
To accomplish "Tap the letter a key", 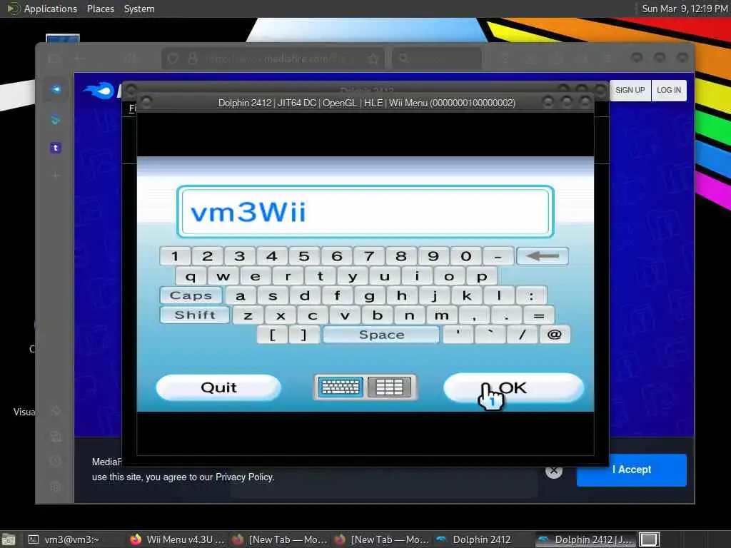I will [240, 295].
